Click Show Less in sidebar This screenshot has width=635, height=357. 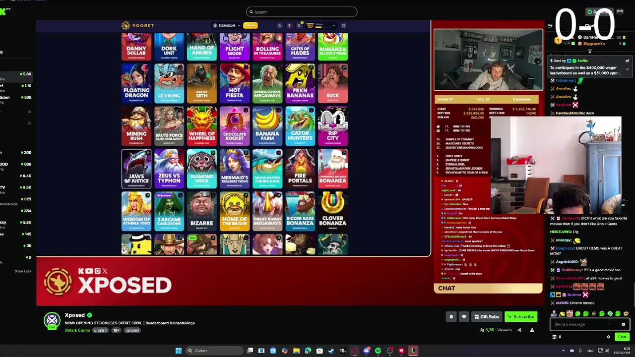(x=23, y=271)
